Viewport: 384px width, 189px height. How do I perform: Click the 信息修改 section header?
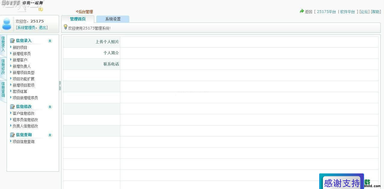coord(24,107)
